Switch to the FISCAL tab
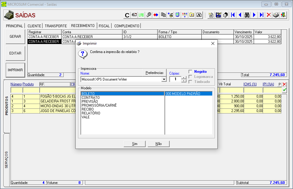Image resolution: width=293 pixels, height=189 pixels. [x=104, y=26]
